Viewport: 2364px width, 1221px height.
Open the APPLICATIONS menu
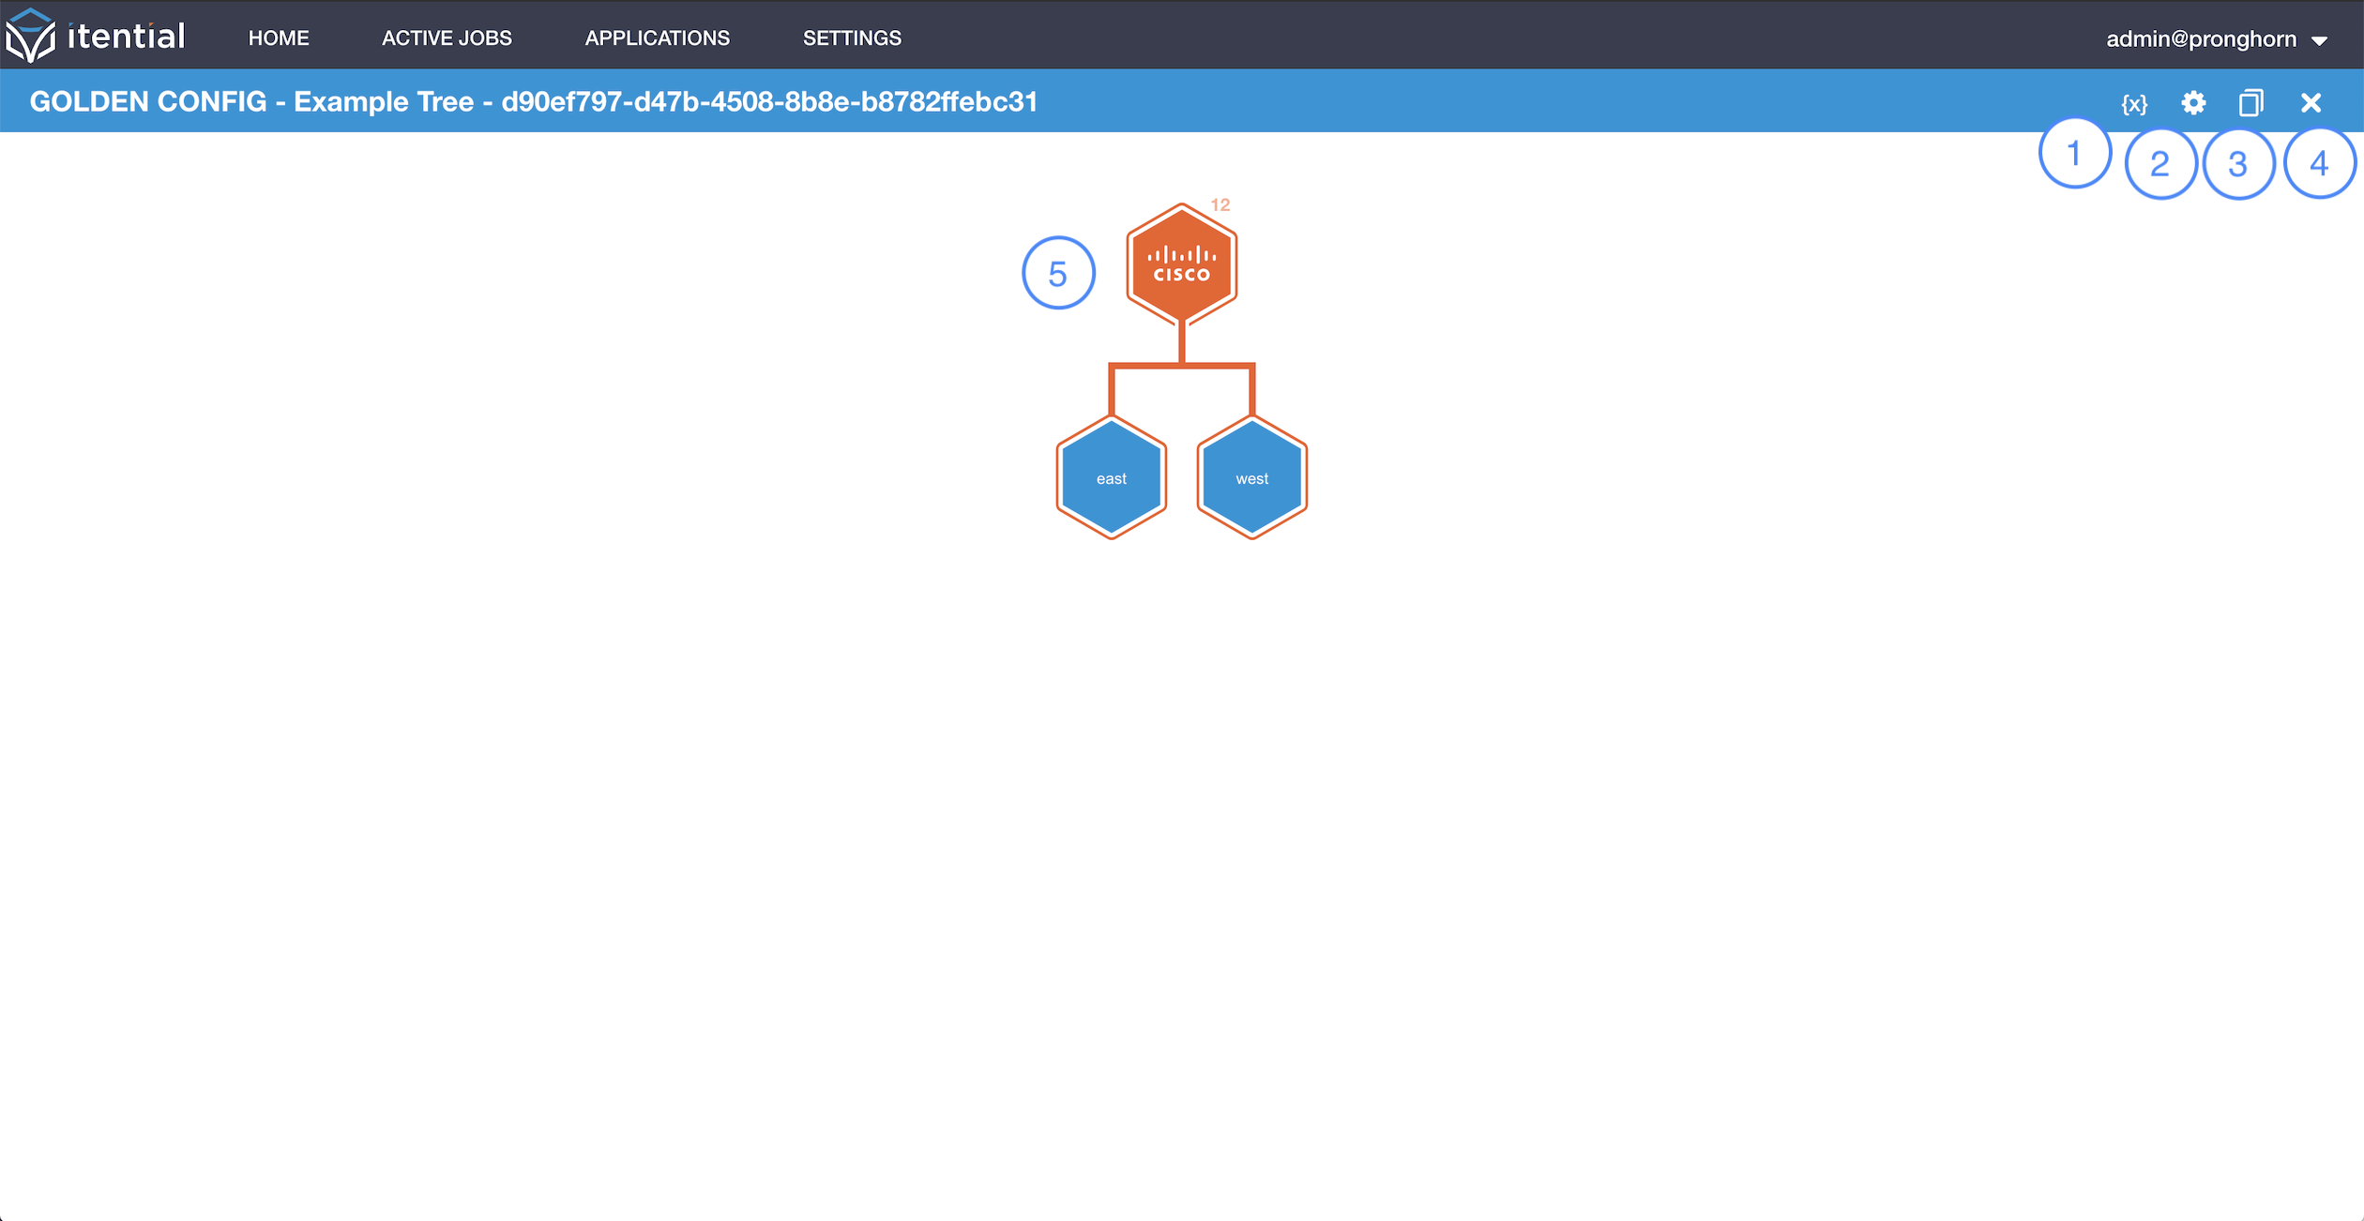pyautogui.click(x=658, y=38)
